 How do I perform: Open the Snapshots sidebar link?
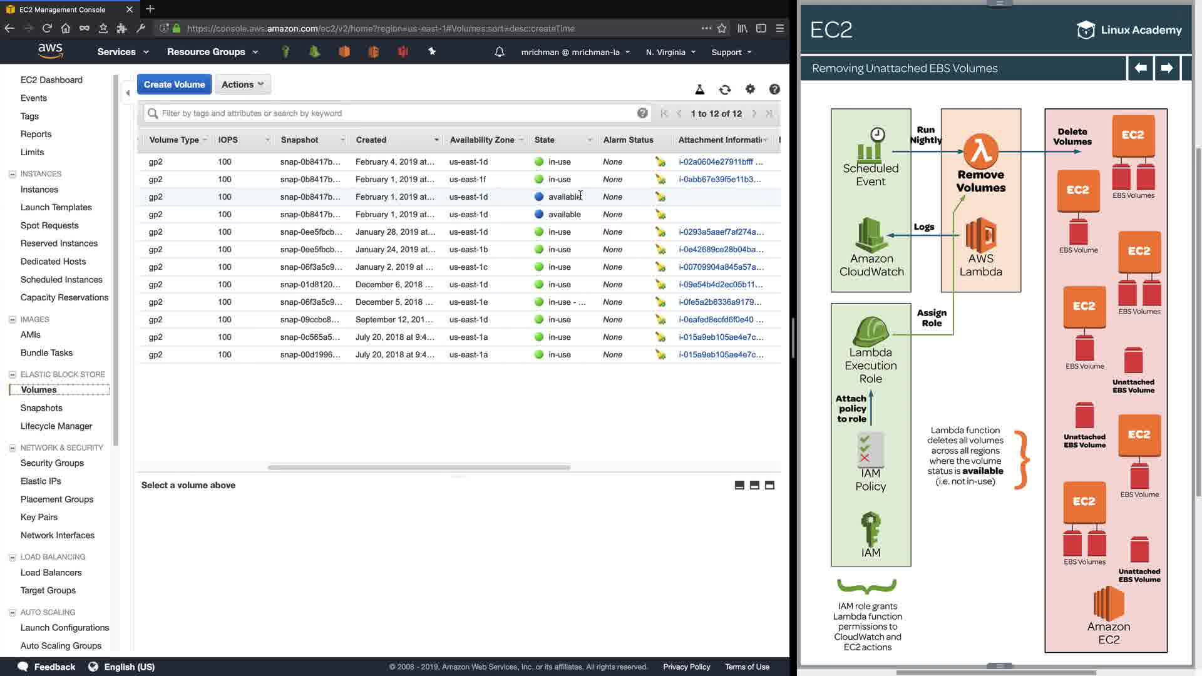pyautogui.click(x=41, y=408)
